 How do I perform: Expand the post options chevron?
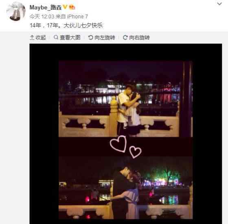[219, 4]
